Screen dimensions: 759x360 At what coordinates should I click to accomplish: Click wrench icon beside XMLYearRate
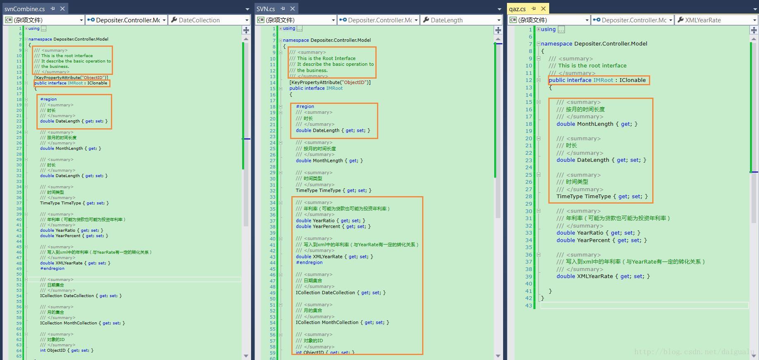[x=680, y=20]
